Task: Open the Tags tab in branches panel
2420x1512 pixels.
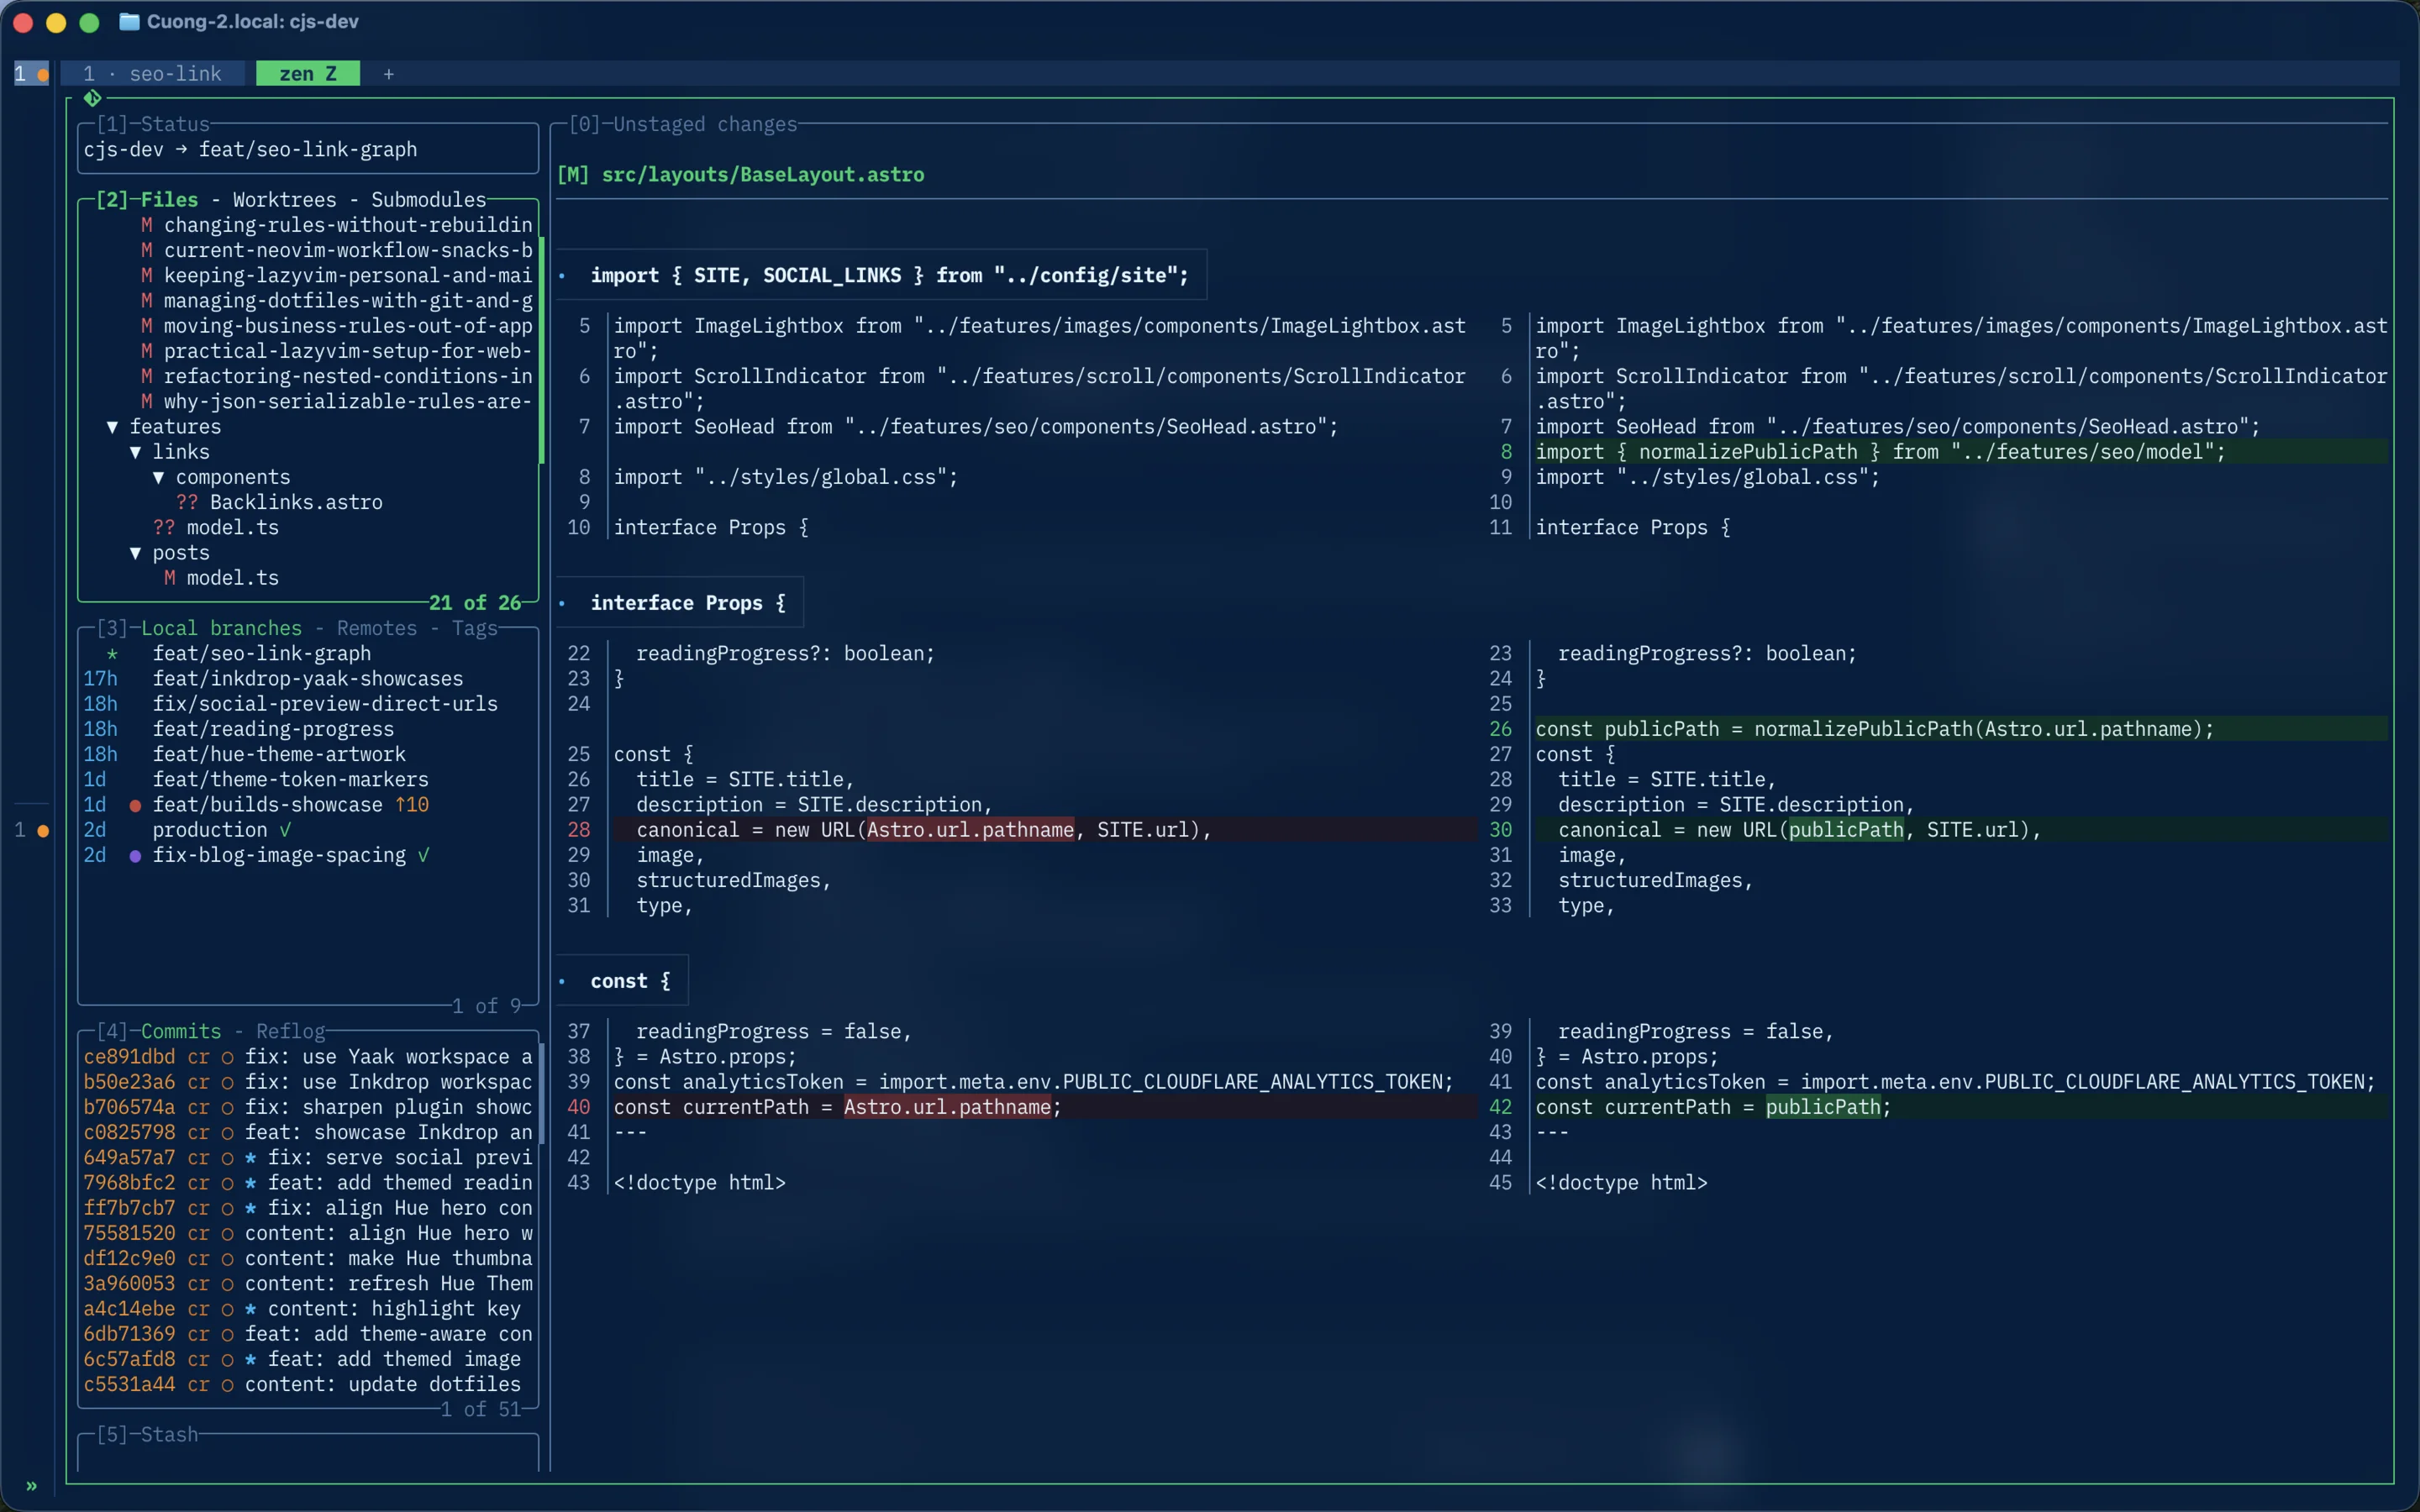Action: tap(474, 628)
